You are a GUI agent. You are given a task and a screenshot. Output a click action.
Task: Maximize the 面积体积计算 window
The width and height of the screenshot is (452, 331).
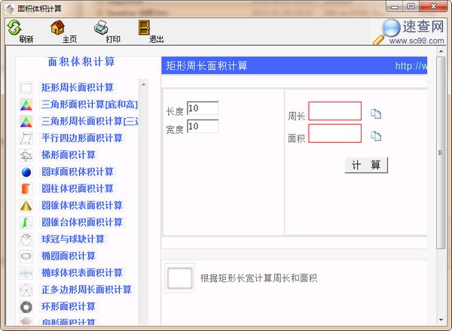click(411, 6)
